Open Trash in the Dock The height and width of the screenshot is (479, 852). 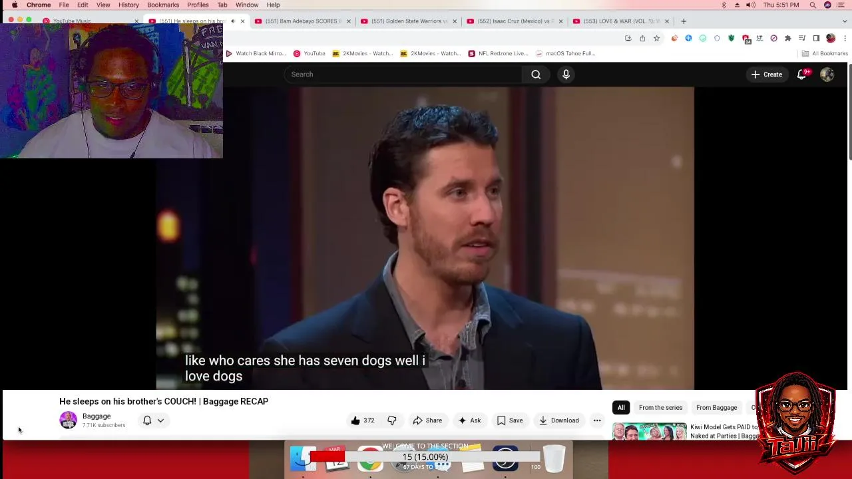[x=554, y=459]
